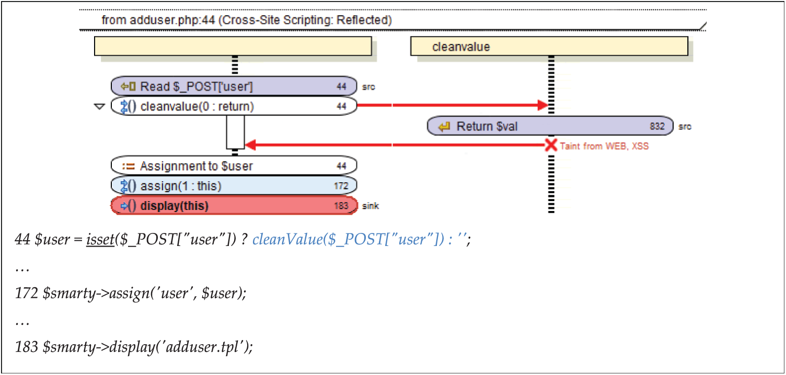
Task: Click the 'from adduser.php:44' diagram title
Action: coord(246,20)
